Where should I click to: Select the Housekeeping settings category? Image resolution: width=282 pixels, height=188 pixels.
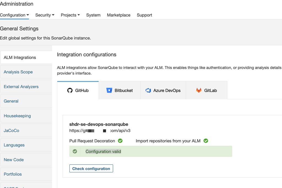(17, 116)
